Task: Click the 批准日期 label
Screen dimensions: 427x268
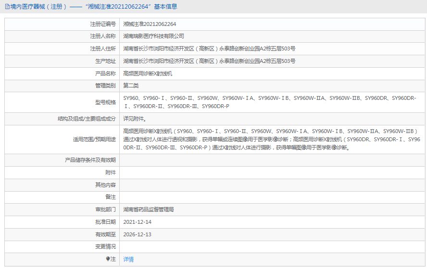Action: (x=105, y=222)
